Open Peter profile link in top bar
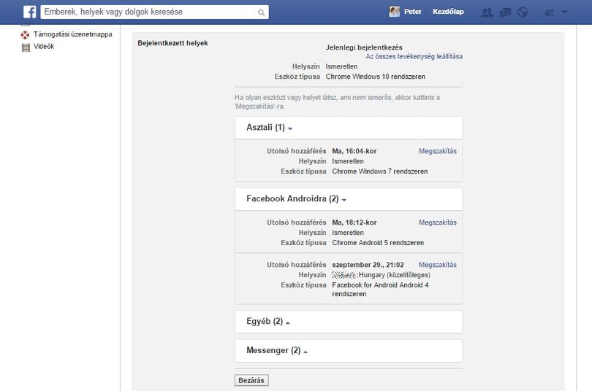This screenshot has width=592, height=391. pos(413,12)
